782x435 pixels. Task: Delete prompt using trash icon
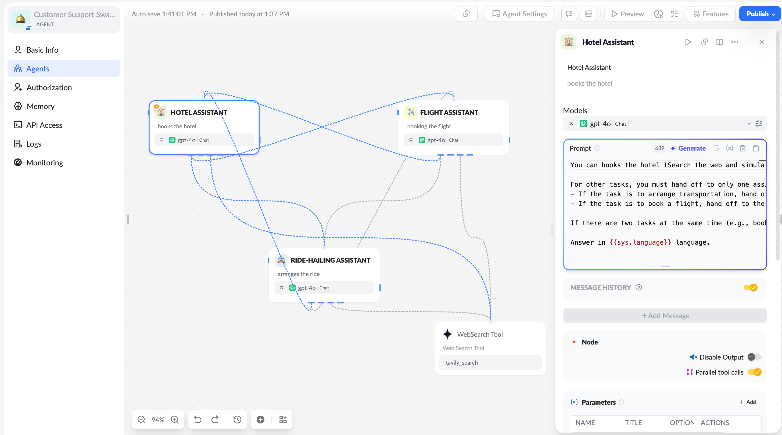[742, 148]
